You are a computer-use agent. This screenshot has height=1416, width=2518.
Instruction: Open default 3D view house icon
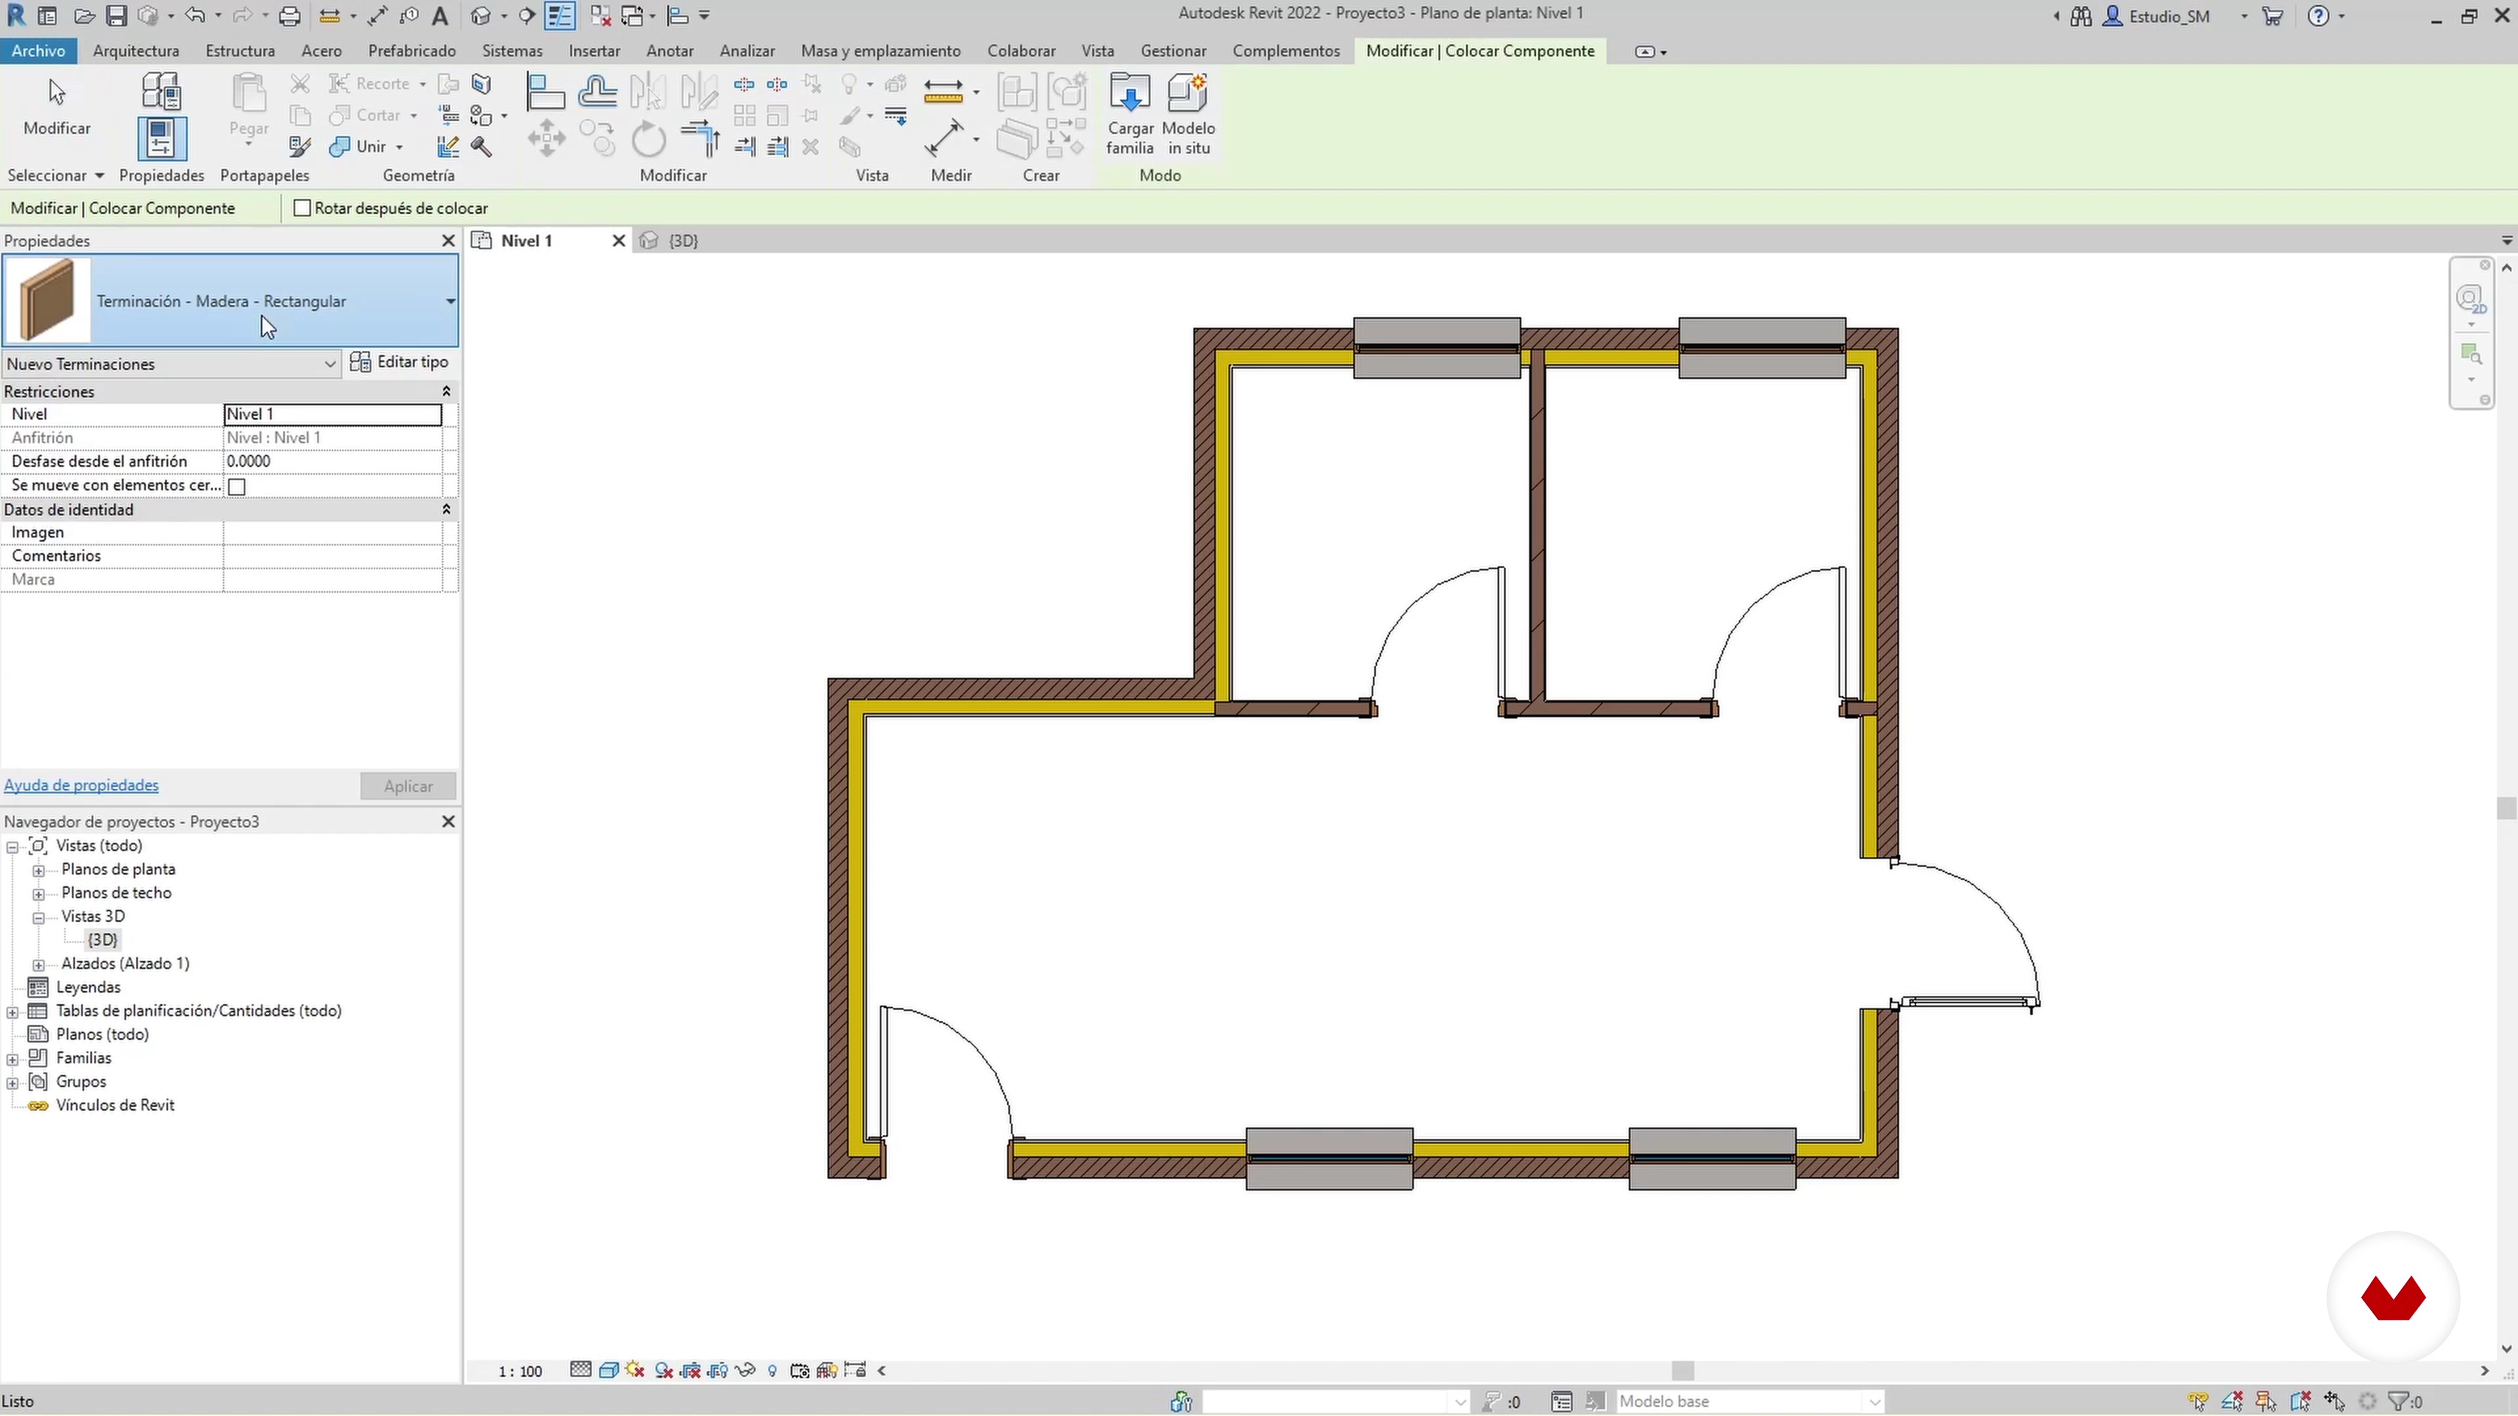pos(480,16)
